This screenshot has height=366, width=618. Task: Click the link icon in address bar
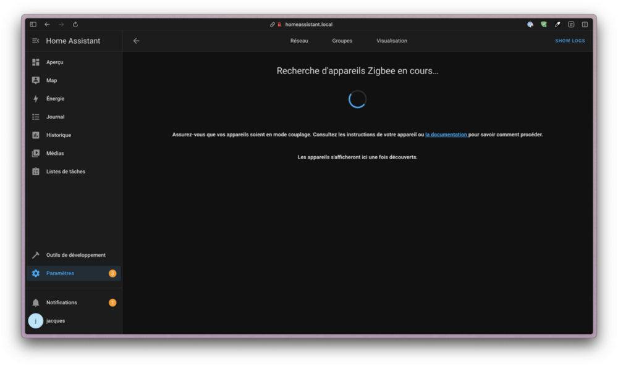point(273,25)
